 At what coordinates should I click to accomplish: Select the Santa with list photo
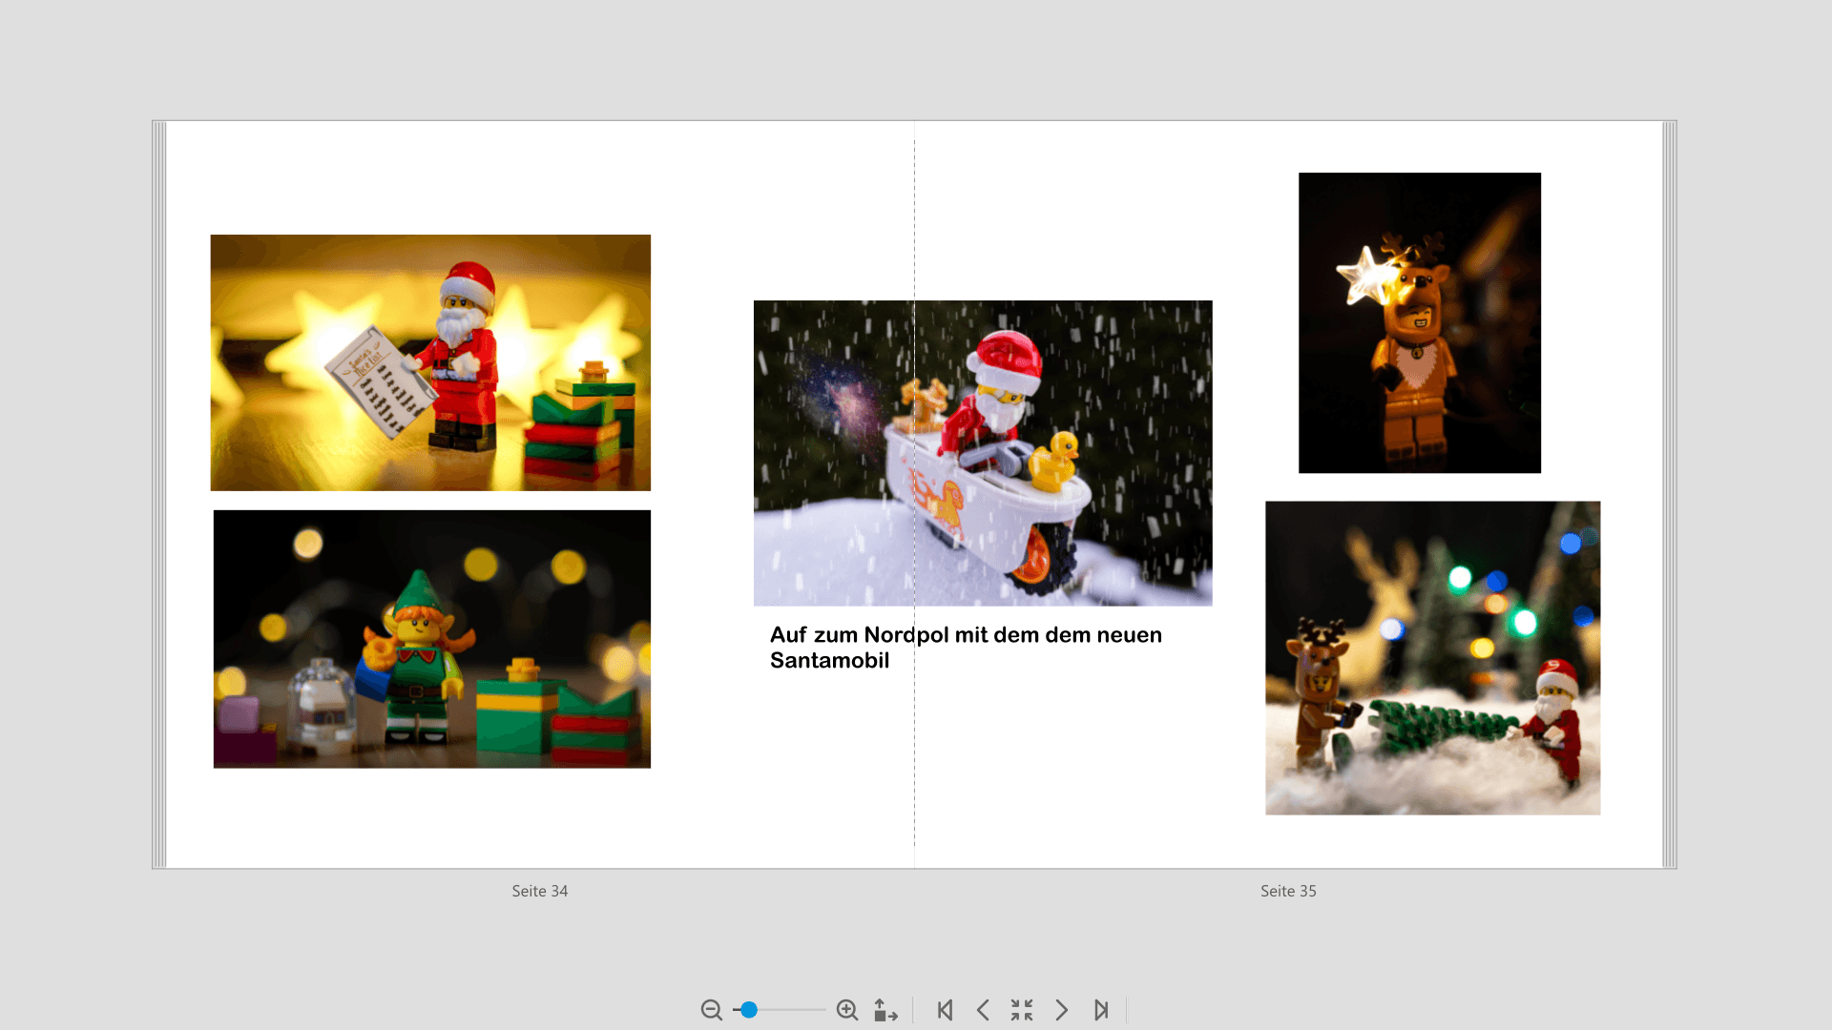tap(430, 362)
